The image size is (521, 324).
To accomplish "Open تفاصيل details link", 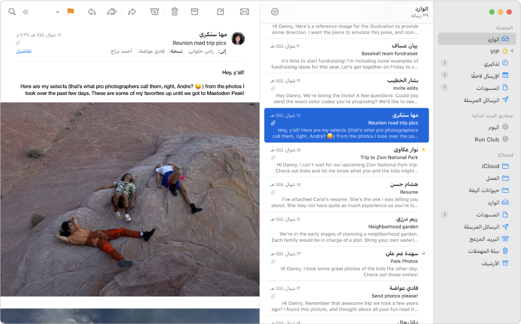I will (24, 51).
